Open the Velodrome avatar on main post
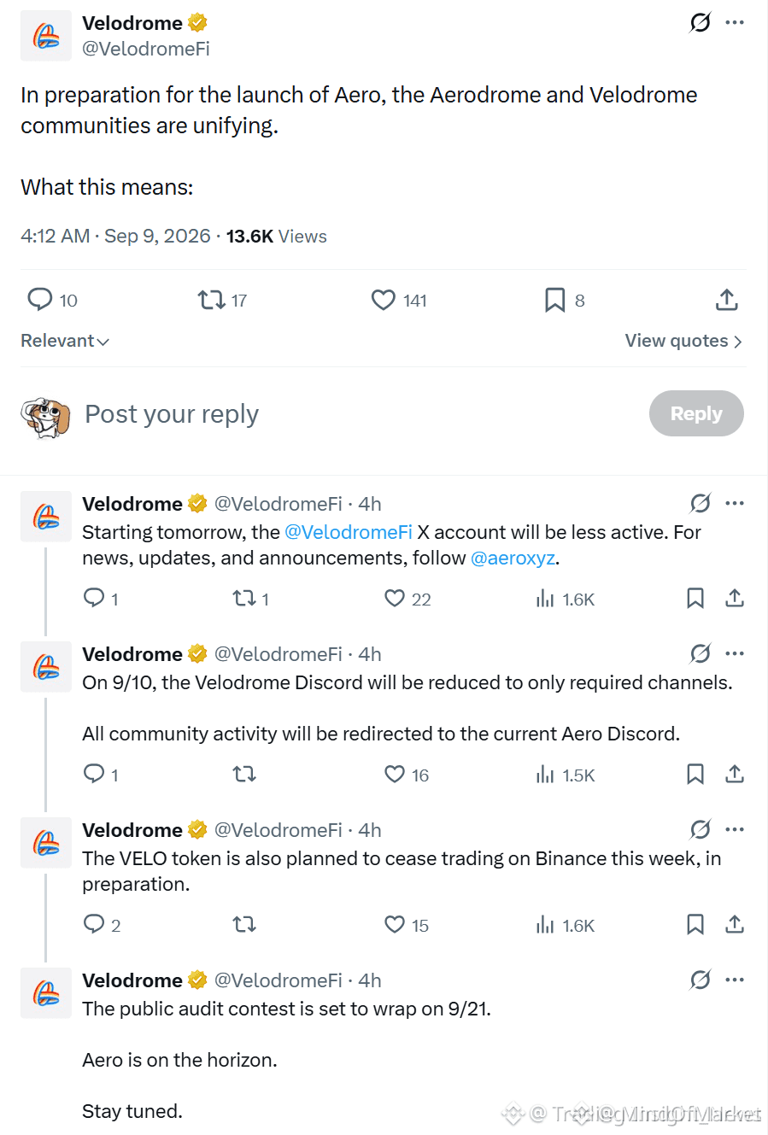768x1135 pixels. tap(46, 36)
